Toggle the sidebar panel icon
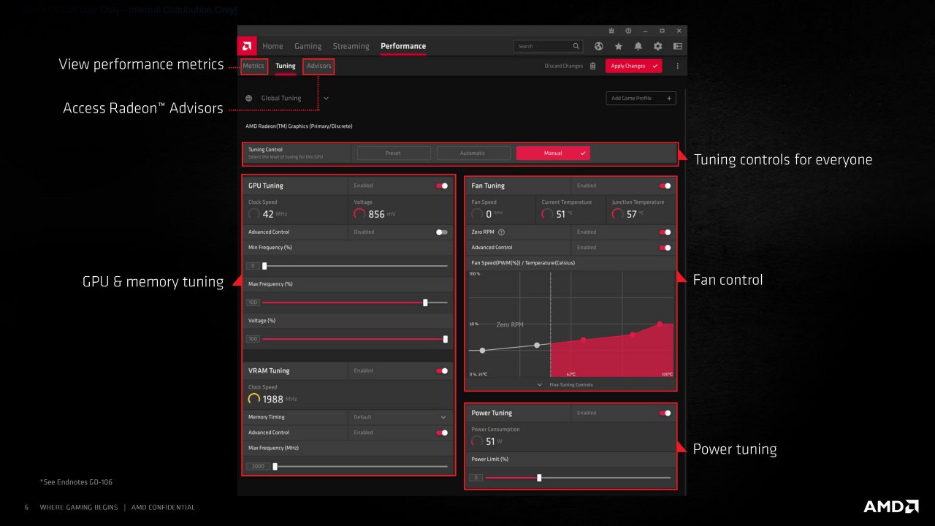This screenshot has height=526, width=935. pos(678,46)
